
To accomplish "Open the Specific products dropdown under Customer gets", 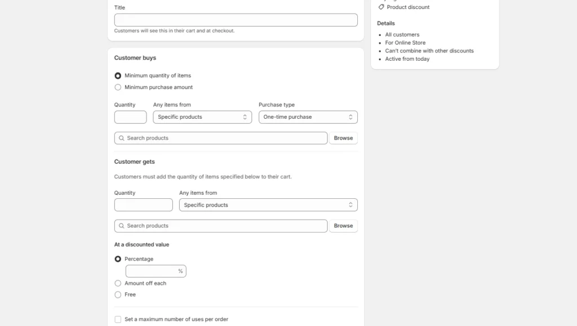I will [268, 205].
